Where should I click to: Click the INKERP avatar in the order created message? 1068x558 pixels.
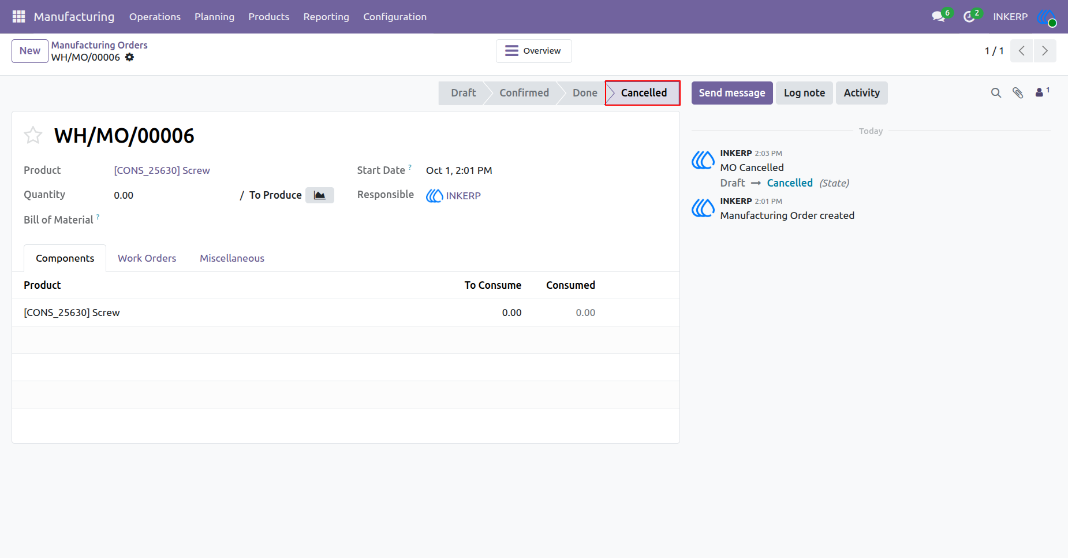tap(703, 208)
